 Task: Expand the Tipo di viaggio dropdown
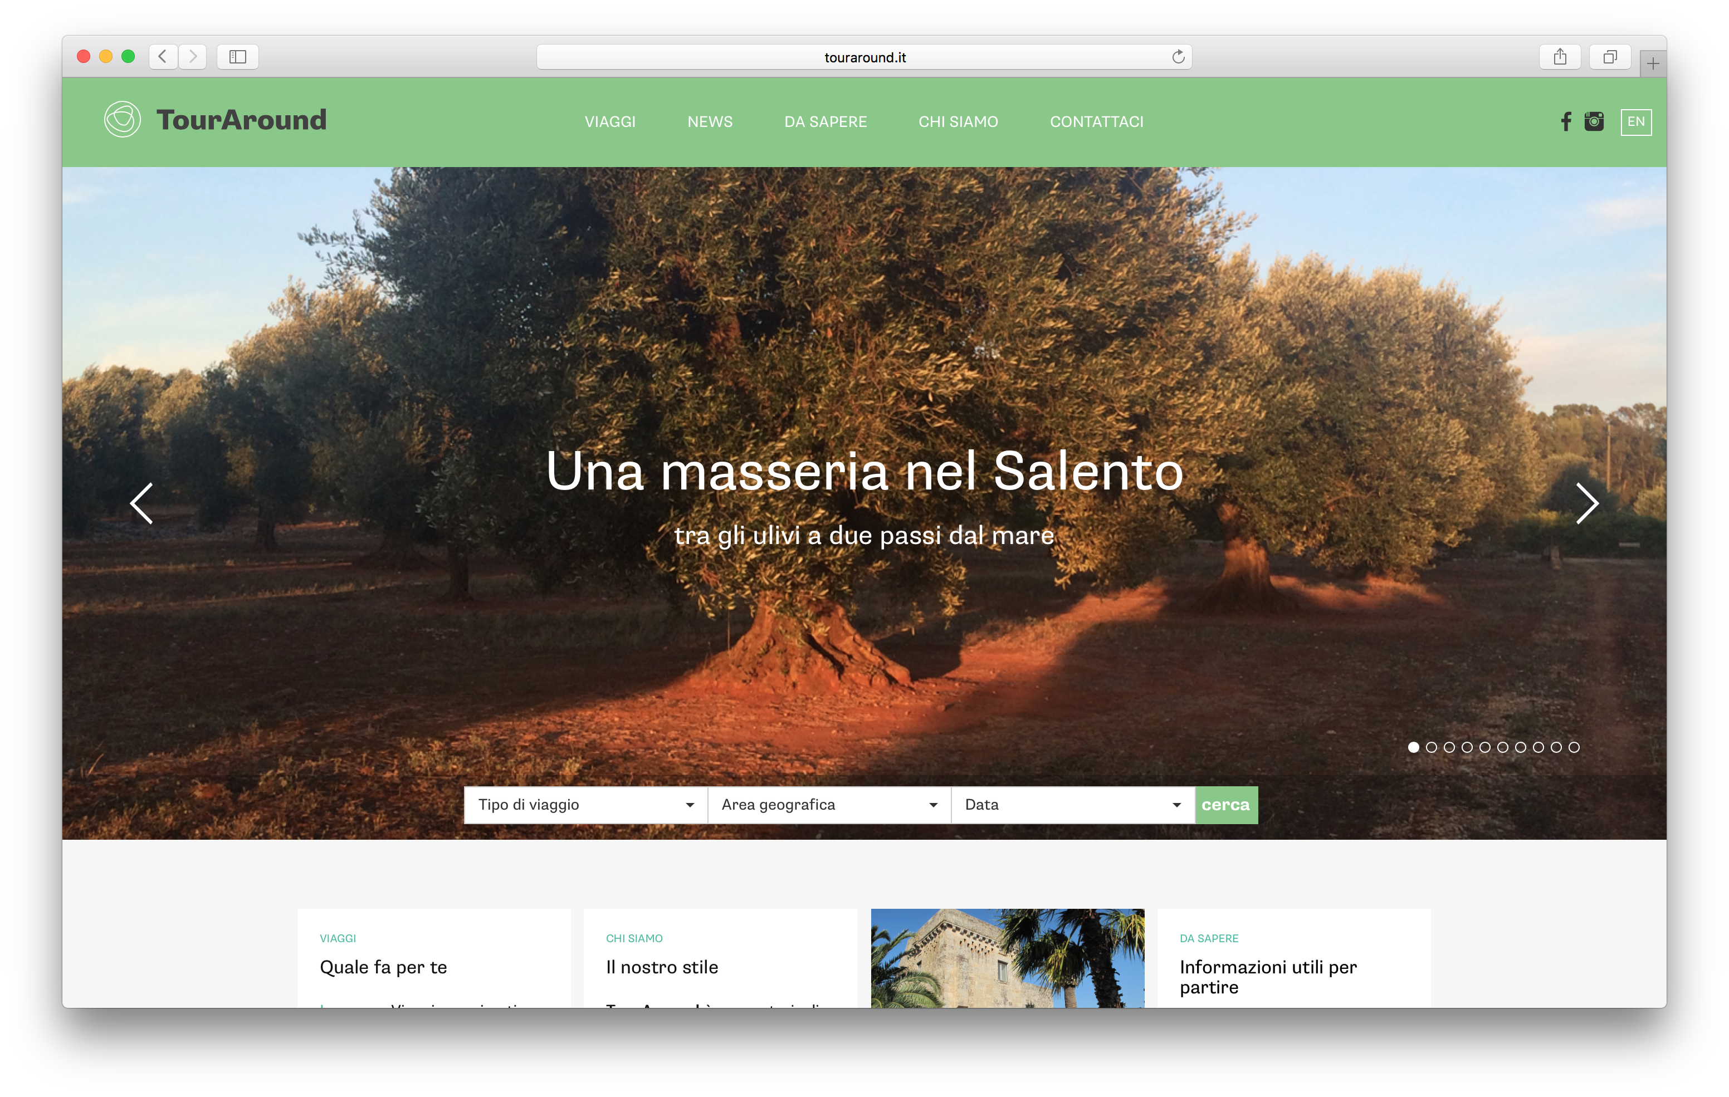[585, 805]
